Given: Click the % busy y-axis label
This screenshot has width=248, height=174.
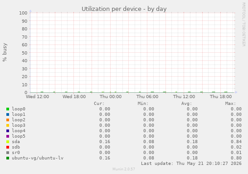Looking at the screenshot, I should (5, 52).
